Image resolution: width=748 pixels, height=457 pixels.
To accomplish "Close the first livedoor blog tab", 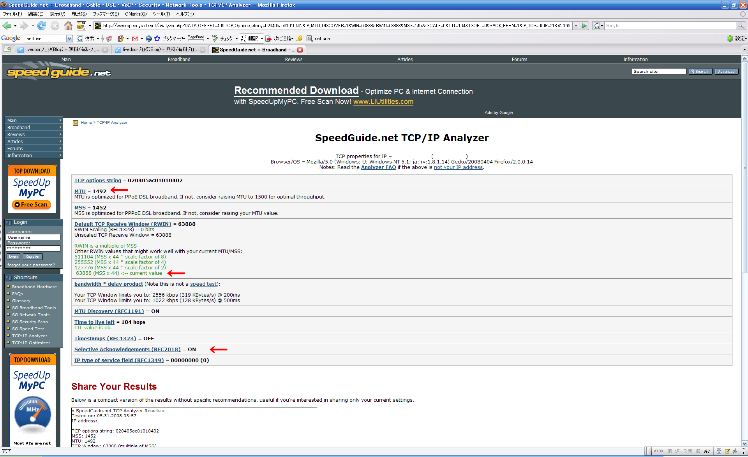I will point(105,50).
